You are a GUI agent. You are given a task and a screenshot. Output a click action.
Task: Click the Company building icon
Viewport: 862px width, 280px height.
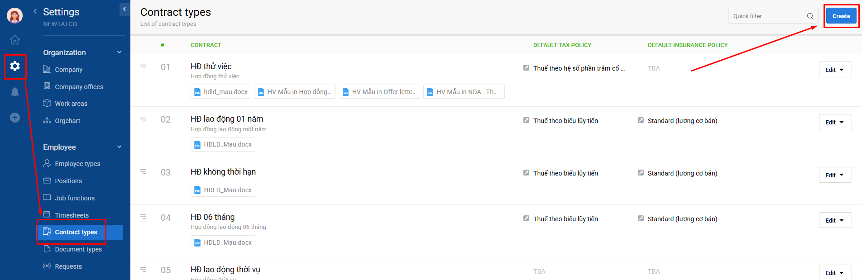point(47,69)
